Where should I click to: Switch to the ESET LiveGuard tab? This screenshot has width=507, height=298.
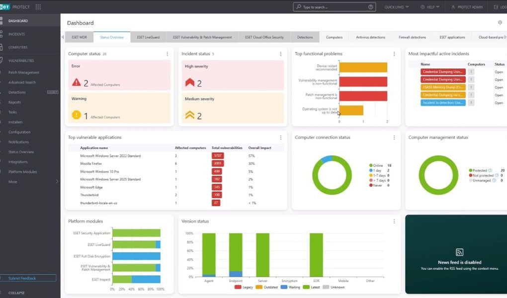click(148, 37)
